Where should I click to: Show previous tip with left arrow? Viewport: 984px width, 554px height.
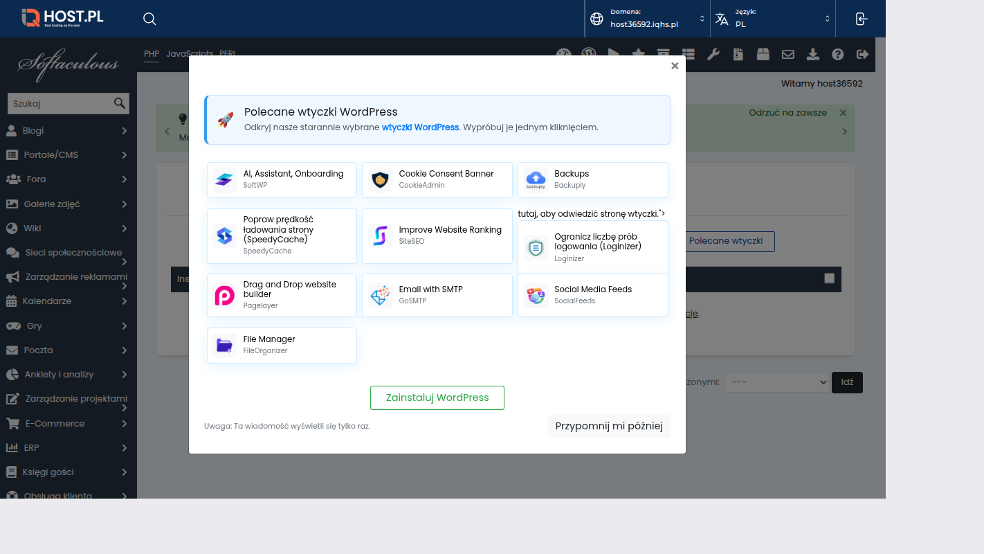[167, 132]
